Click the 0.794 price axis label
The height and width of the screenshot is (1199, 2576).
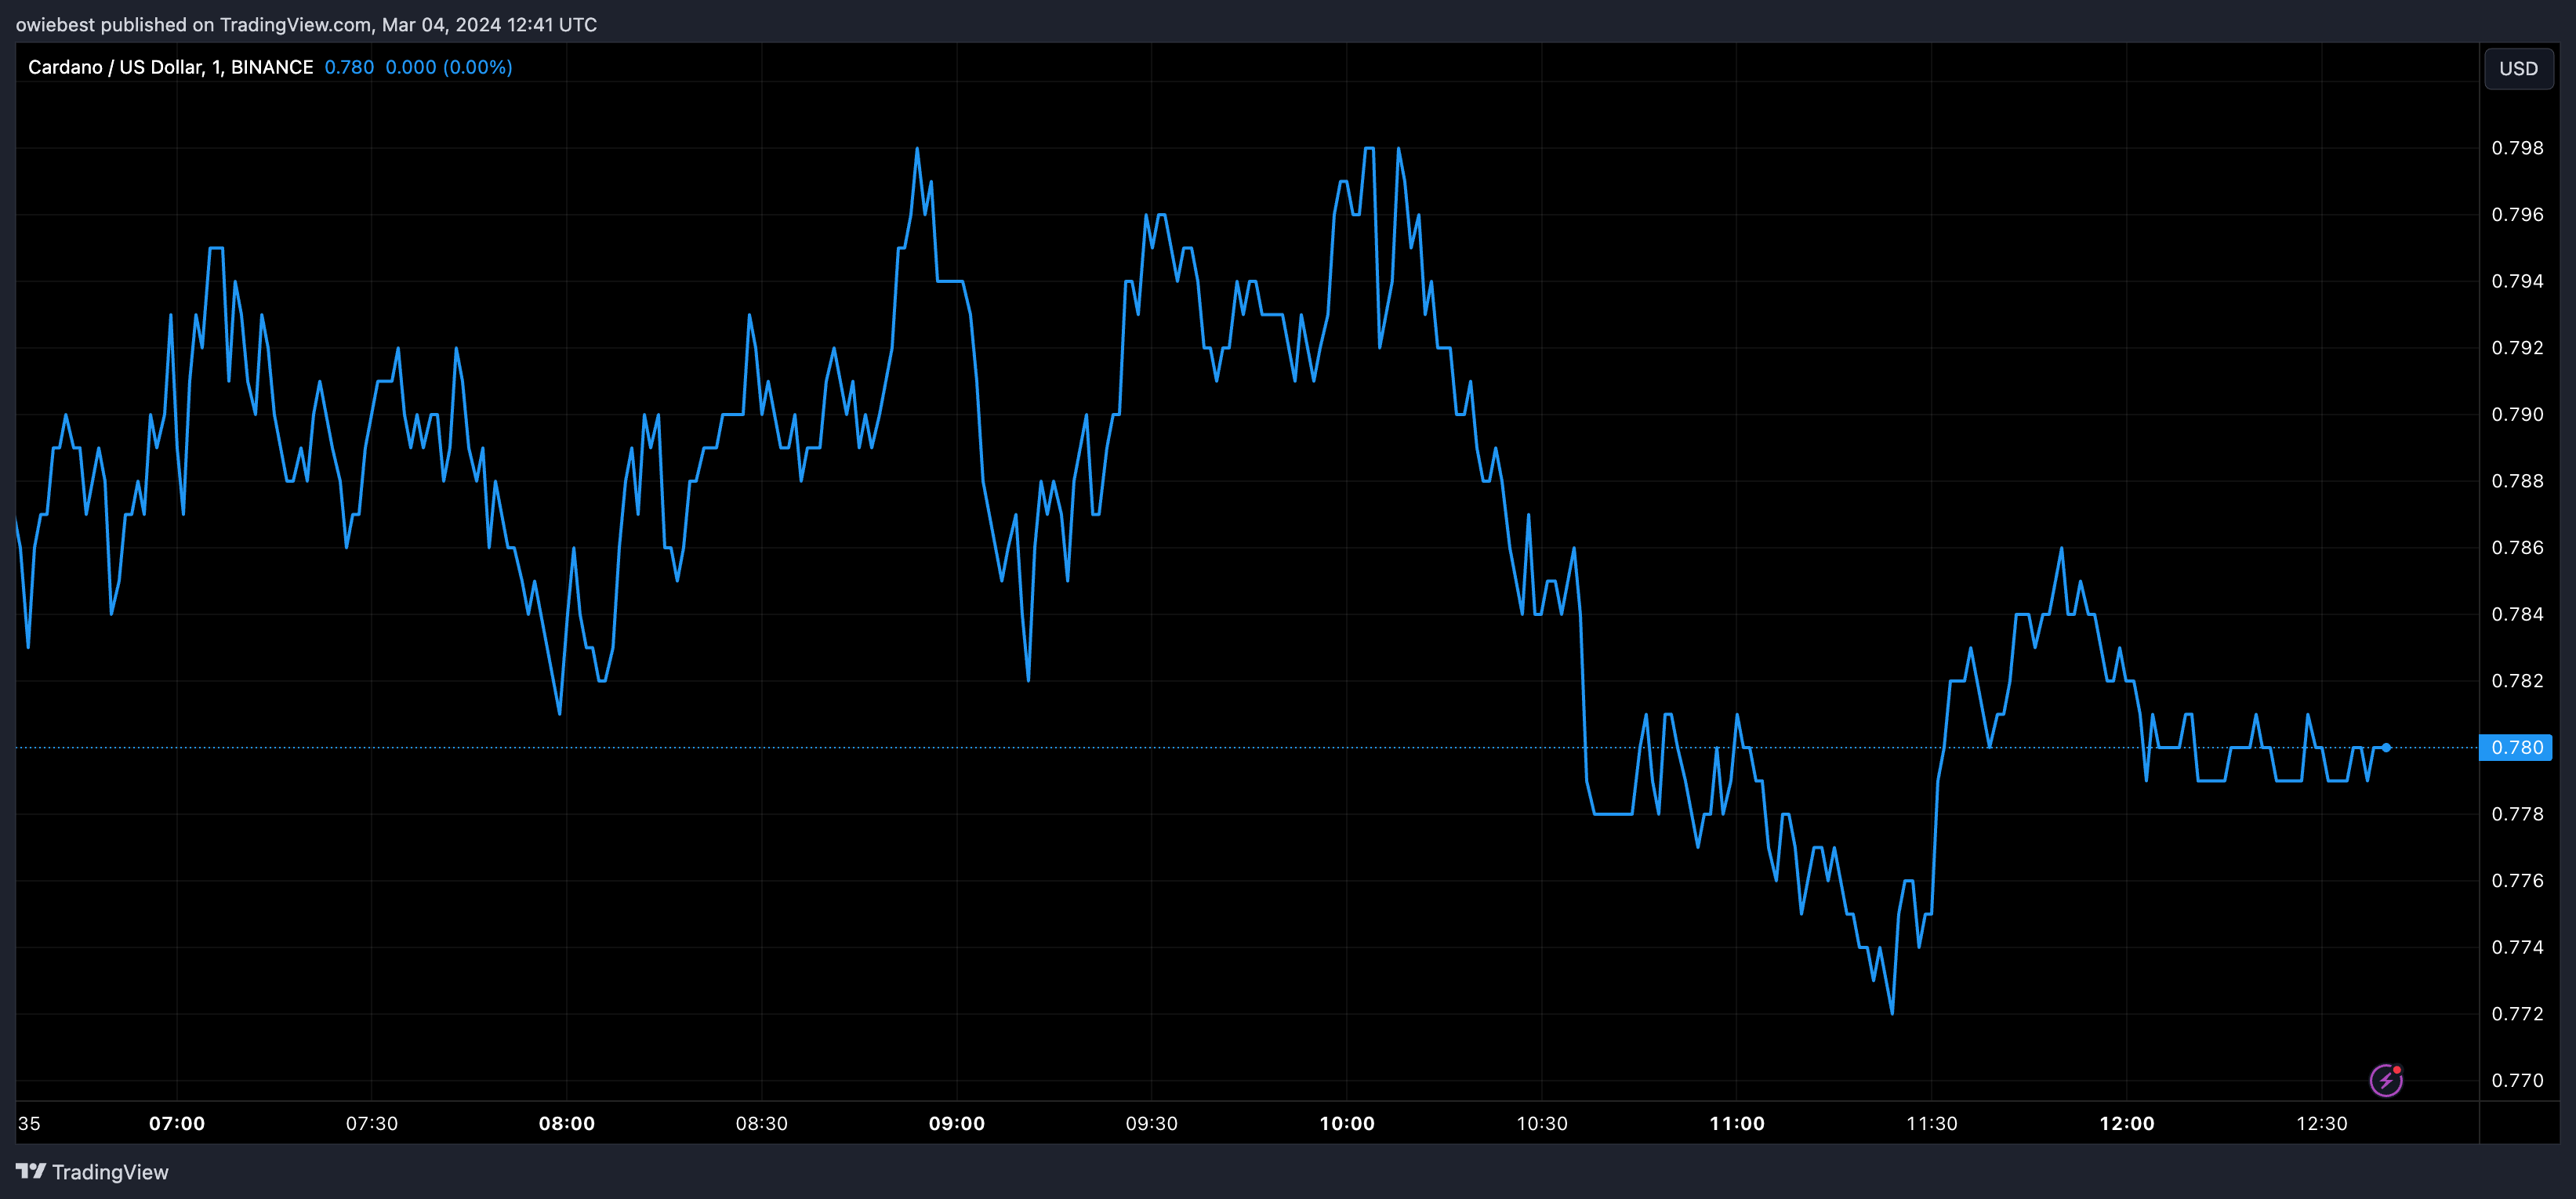click(x=2517, y=281)
